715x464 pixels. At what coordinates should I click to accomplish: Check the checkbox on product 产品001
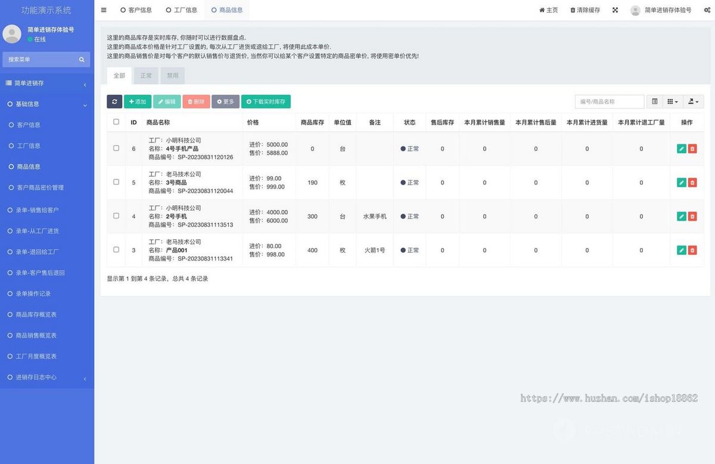pos(116,250)
